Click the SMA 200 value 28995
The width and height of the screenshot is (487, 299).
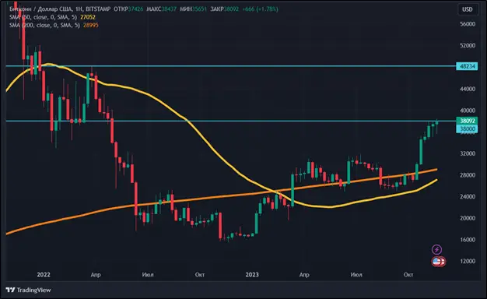point(91,25)
